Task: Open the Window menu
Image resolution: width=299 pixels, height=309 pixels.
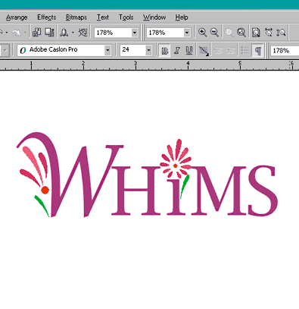Action: [154, 17]
